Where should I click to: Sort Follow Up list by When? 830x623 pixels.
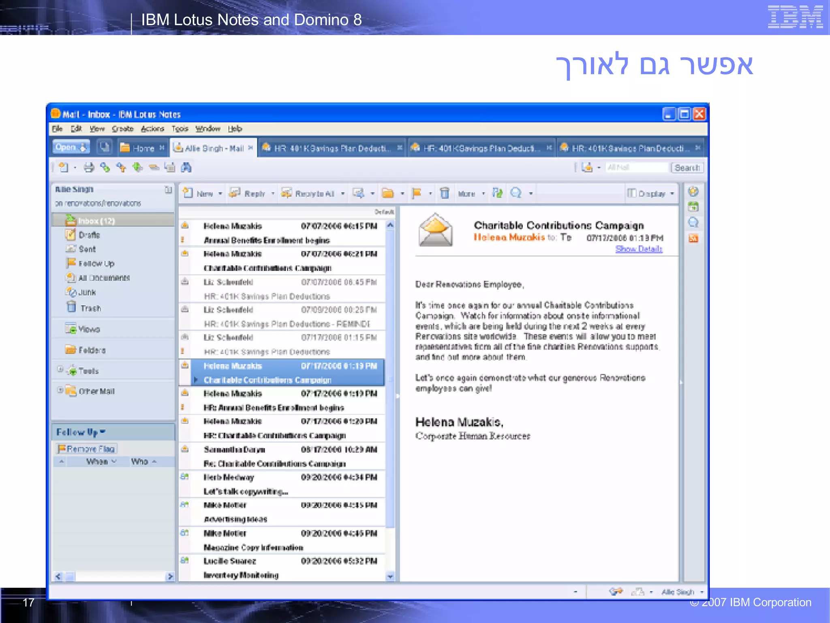101,462
